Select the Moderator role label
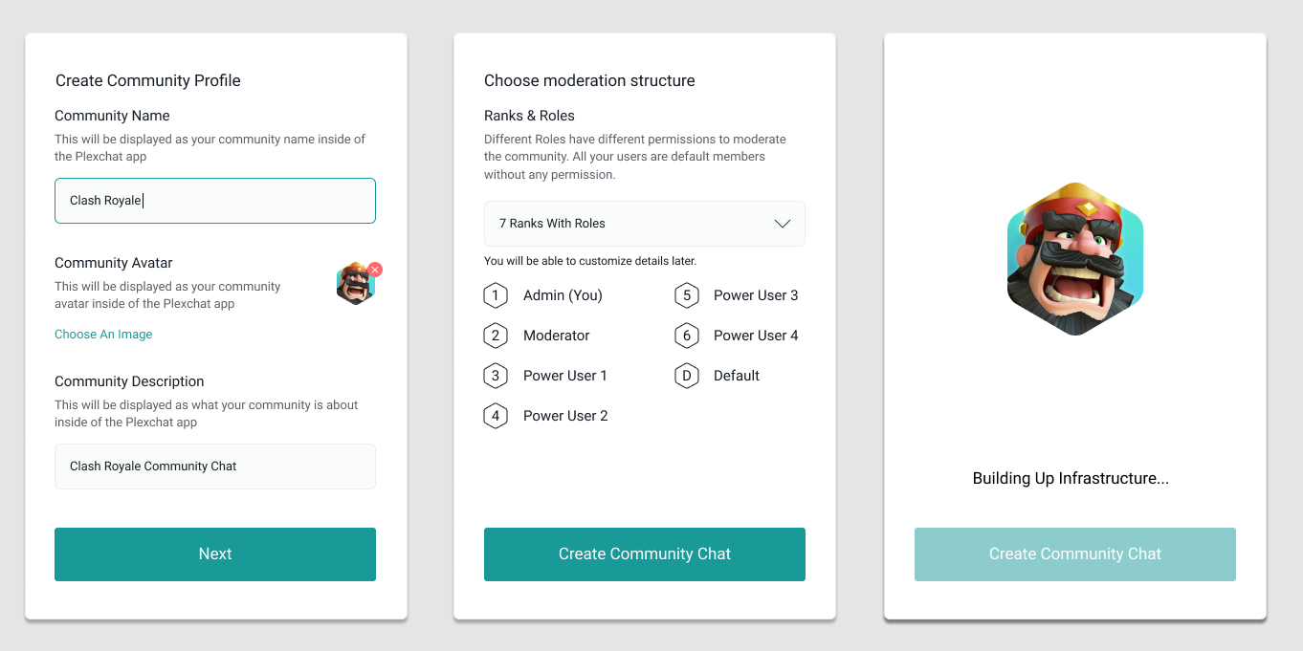The height and width of the screenshot is (651, 1303). pos(557,336)
